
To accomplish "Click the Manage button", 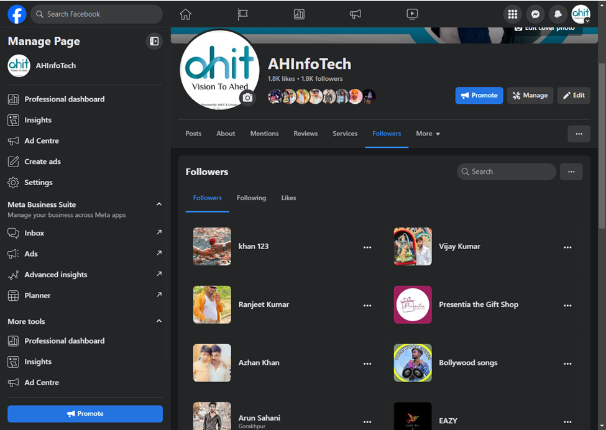I will click(530, 96).
